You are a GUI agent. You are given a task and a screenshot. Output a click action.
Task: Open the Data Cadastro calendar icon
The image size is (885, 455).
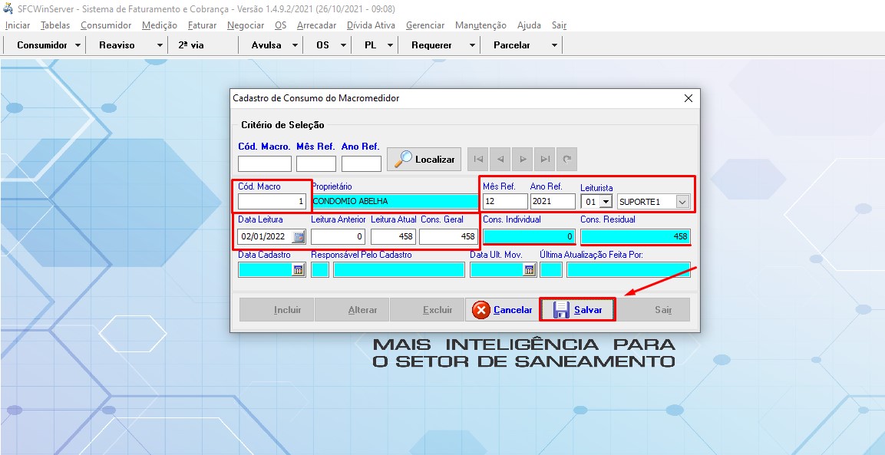coord(299,269)
